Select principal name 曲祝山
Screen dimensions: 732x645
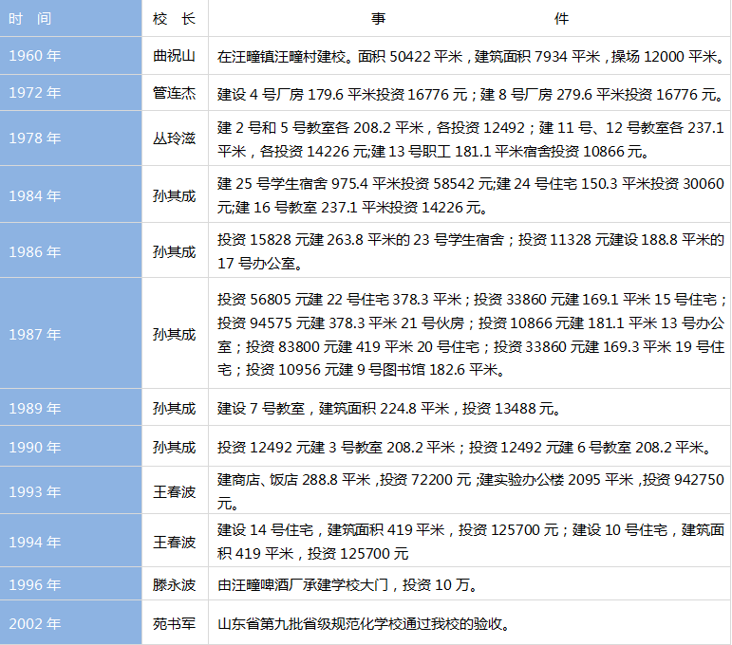174,56
